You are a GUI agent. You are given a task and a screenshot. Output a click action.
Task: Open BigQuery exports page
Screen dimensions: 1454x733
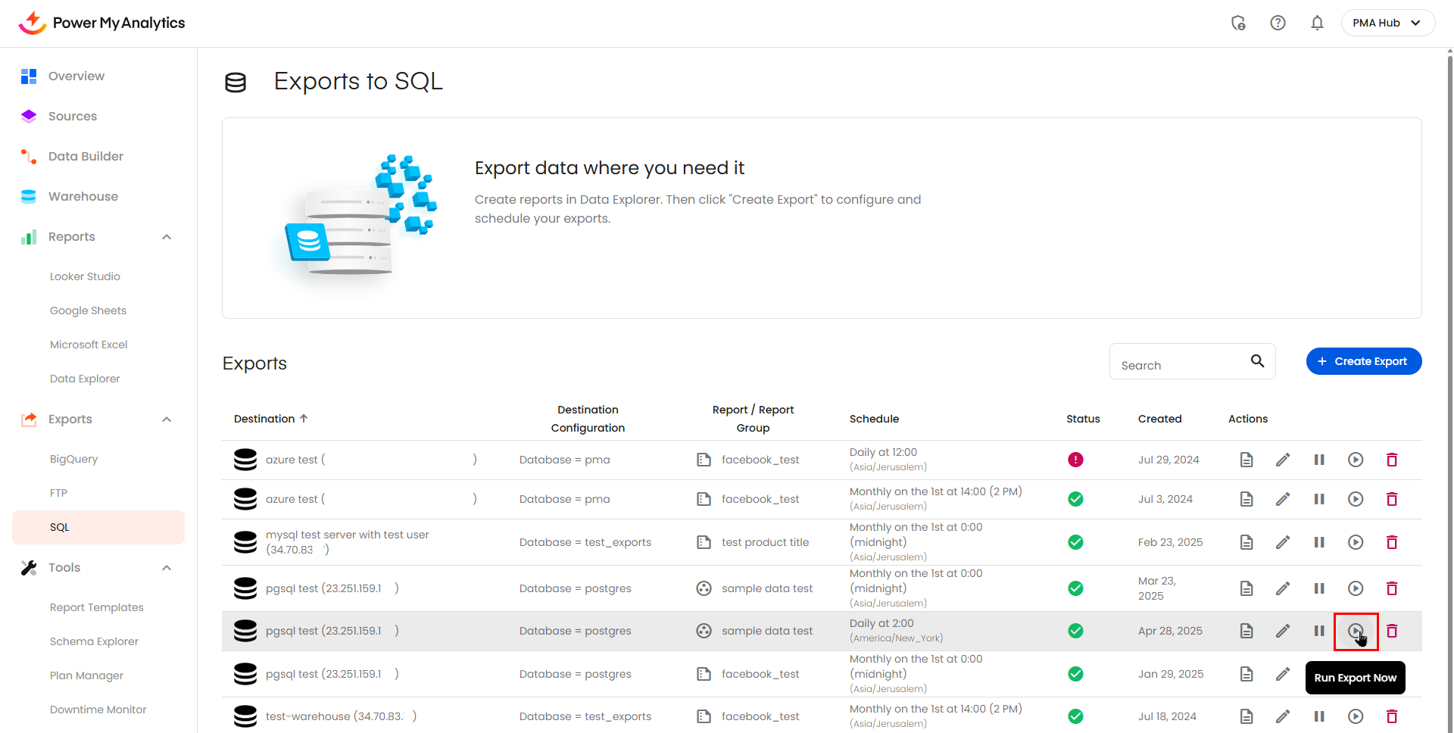pos(73,459)
